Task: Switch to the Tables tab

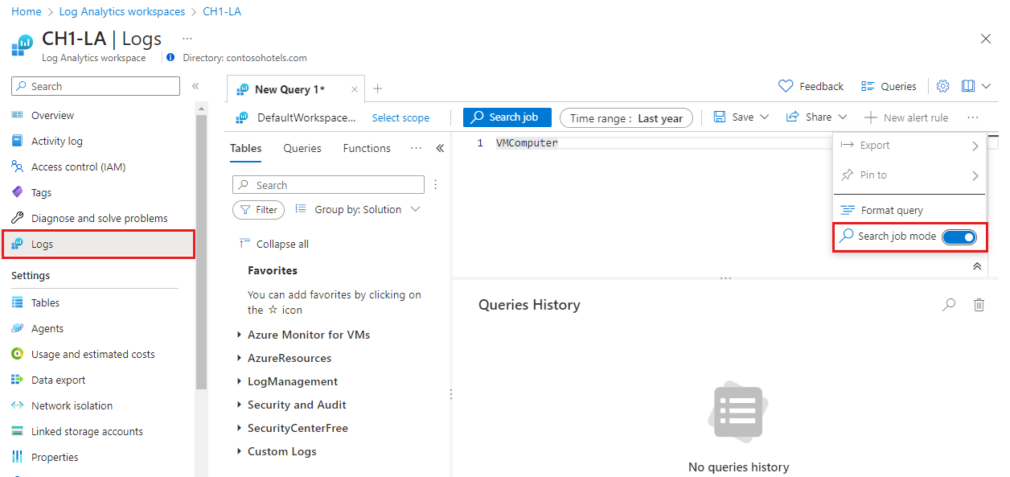Action: tap(245, 148)
